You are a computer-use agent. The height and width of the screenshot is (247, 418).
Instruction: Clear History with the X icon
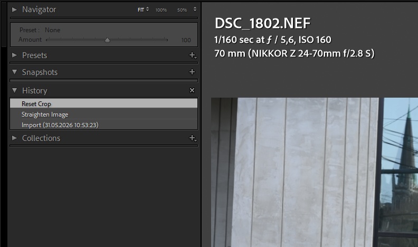pos(192,90)
